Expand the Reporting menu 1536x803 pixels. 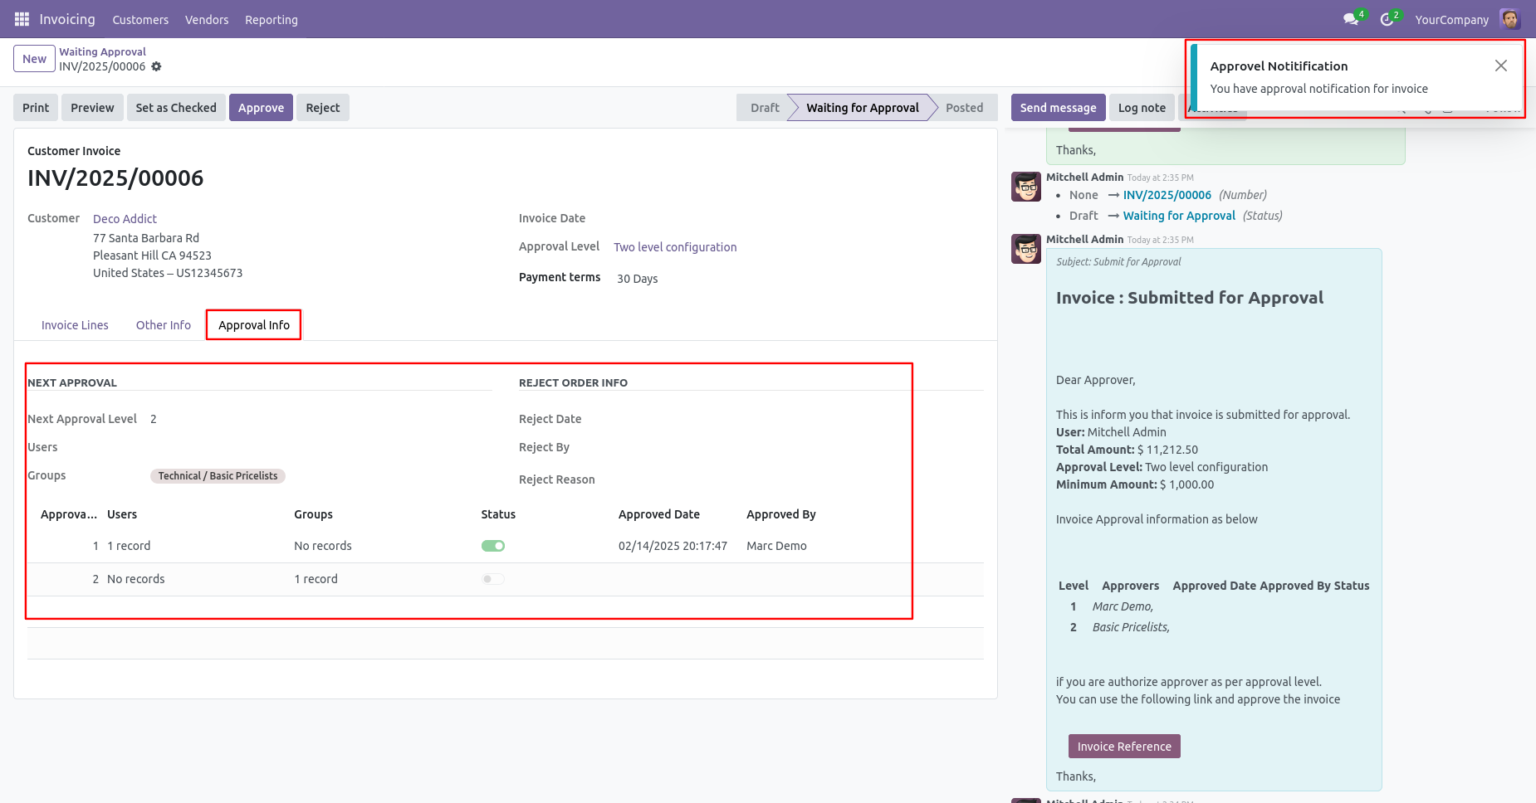271,20
